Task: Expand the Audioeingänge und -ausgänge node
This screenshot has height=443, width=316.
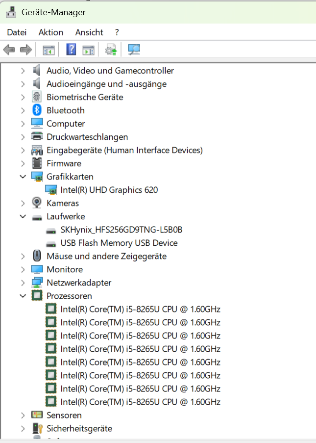Action: point(23,84)
